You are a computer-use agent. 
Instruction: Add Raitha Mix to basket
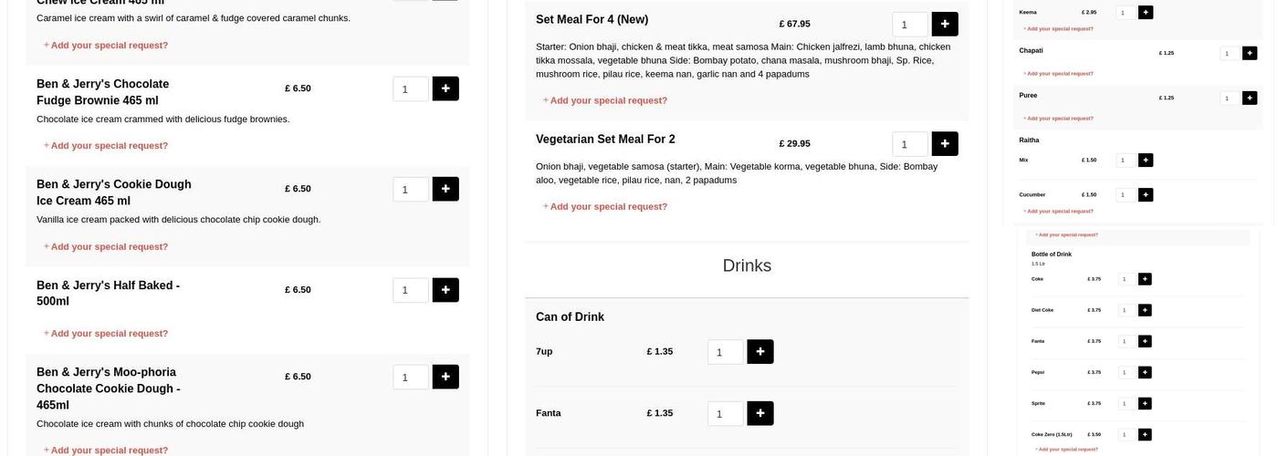point(1146,161)
